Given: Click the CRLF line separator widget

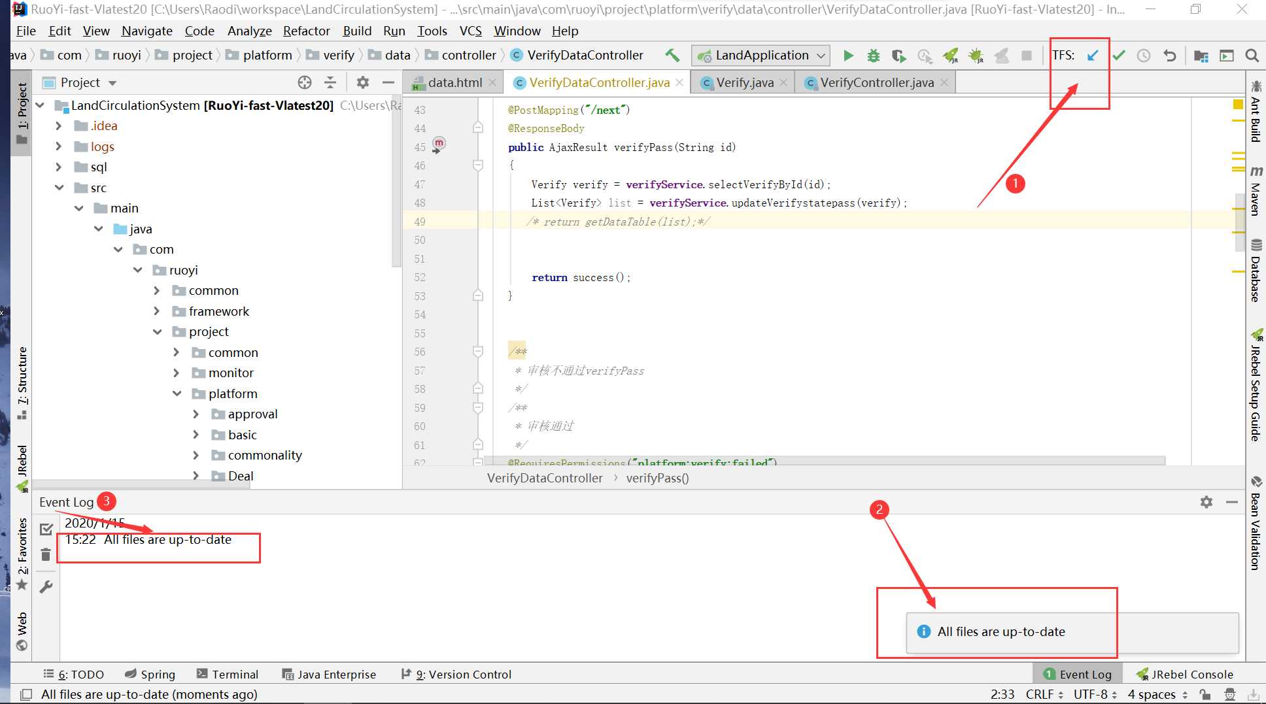Looking at the screenshot, I should click(1044, 694).
